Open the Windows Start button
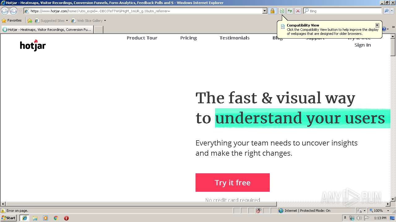396x222 pixels. pyautogui.click(x=9, y=218)
